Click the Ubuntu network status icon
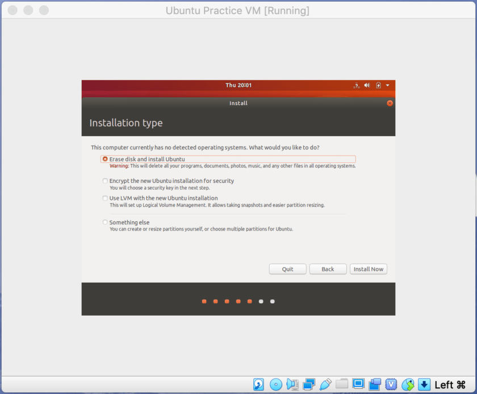The height and width of the screenshot is (394, 477). [356, 86]
